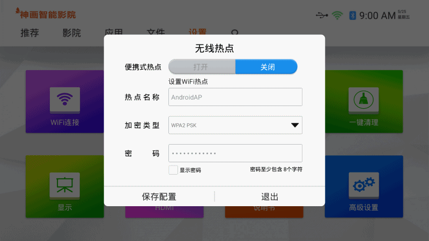Click the Bluetooth status icon
The width and height of the screenshot is (429, 241).
[352, 15]
